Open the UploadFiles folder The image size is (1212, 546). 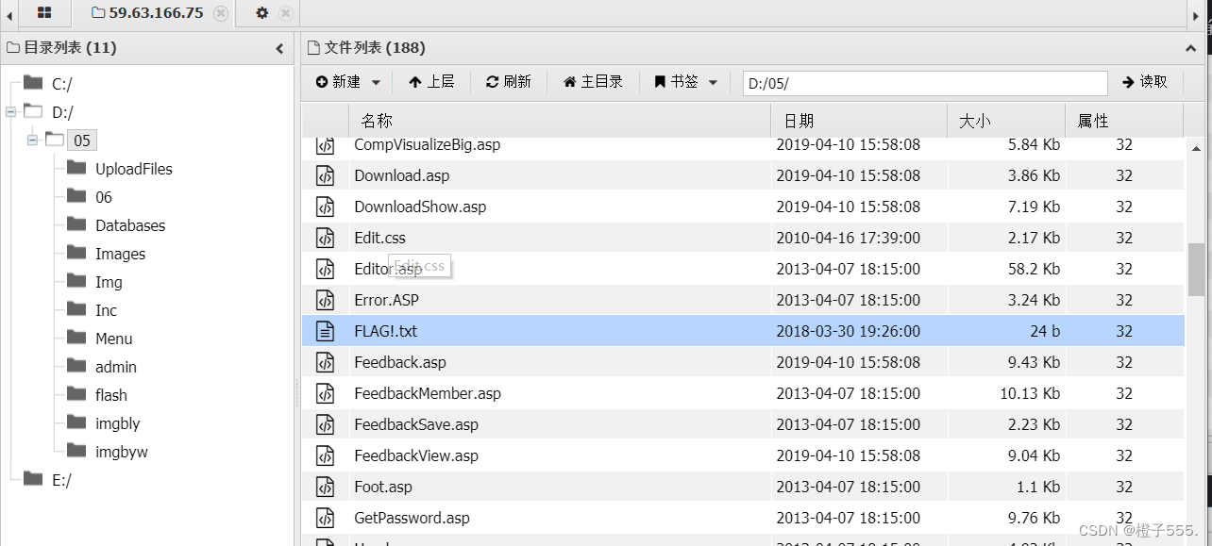click(133, 169)
